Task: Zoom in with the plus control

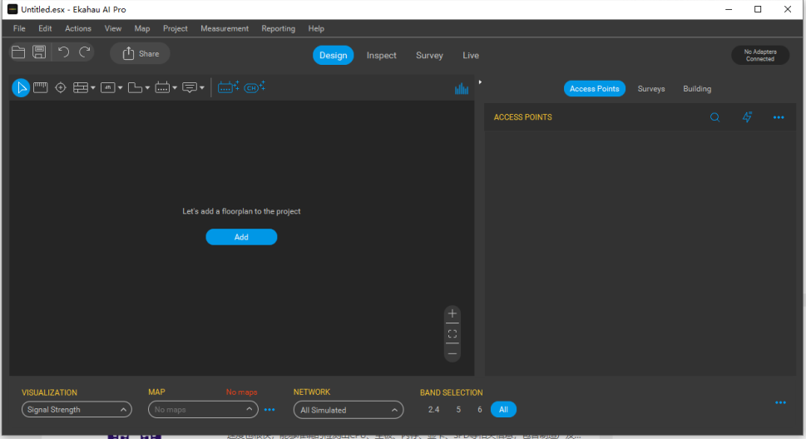Action: coord(452,313)
